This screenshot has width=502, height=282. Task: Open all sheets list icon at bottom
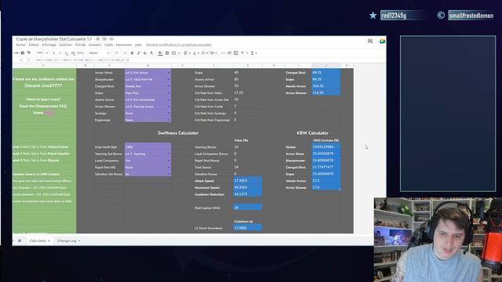(x=20, y=240)
